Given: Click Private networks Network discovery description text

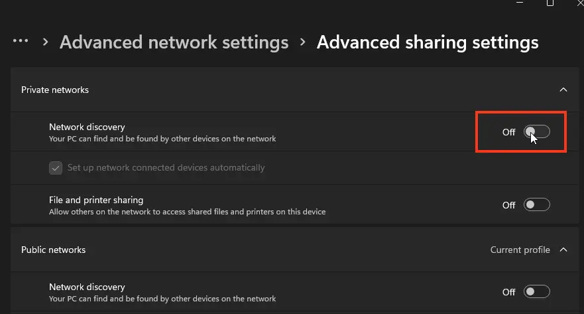Looking at the screenshot, I should (x=162, y=139).
